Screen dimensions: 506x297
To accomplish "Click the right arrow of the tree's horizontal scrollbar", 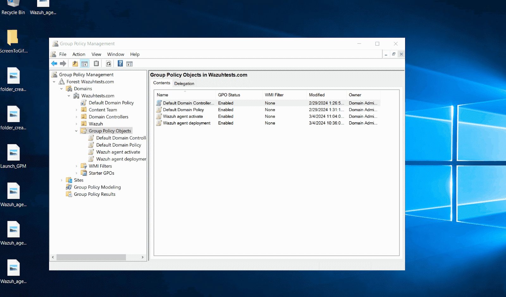I will [x=143, y=257].
